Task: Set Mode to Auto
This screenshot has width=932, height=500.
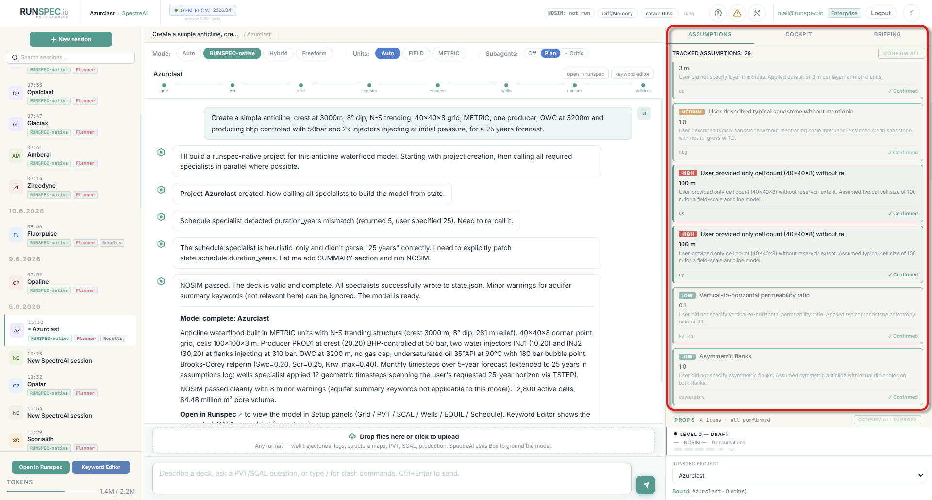Action: 189,53
